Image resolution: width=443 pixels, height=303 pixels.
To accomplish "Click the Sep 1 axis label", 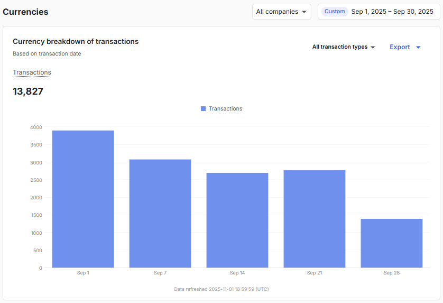I will pos(83,273).
